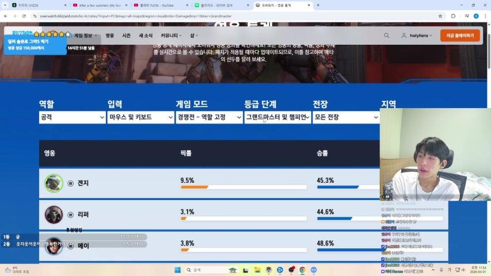Screen dimensions: 491x276
Task: Open Google Chrome from the taskbar
Action: tap(302, 270)
